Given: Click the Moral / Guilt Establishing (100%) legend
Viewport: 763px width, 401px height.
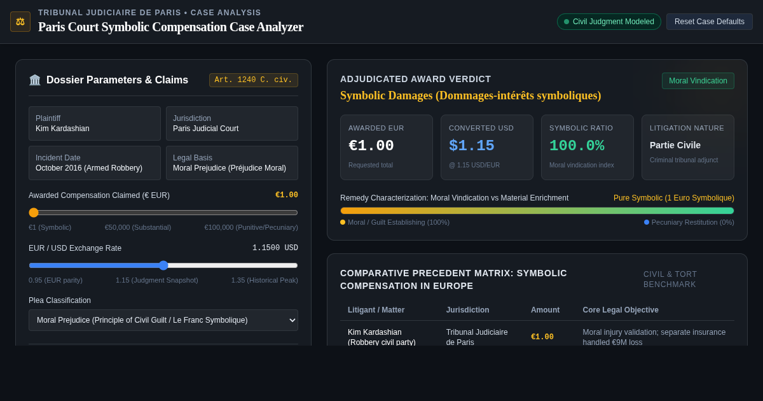Looking at the screenshot, I should pos(395,222).
